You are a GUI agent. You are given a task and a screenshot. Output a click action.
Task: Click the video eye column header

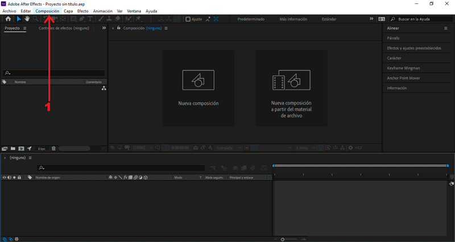(4, 177)
